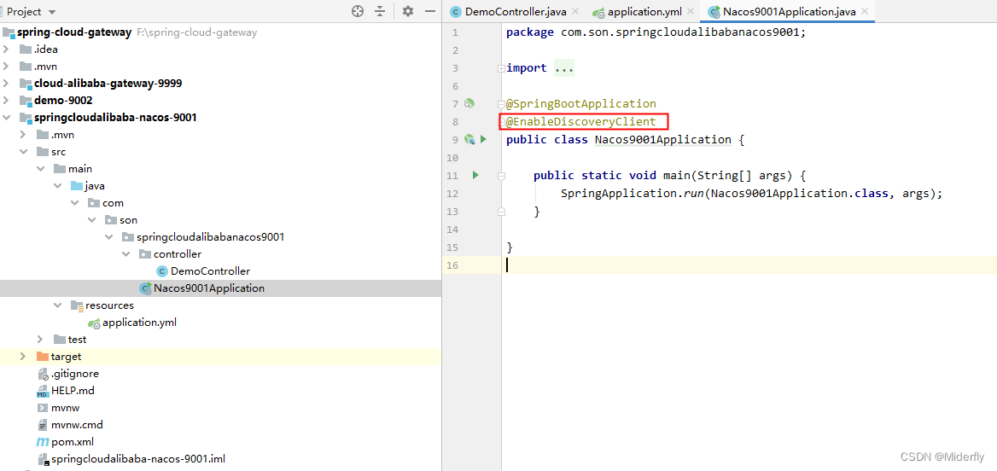Viewport: 997px width, 471px height.
Task: Collapse the java folder
Action: coord(58,186)
